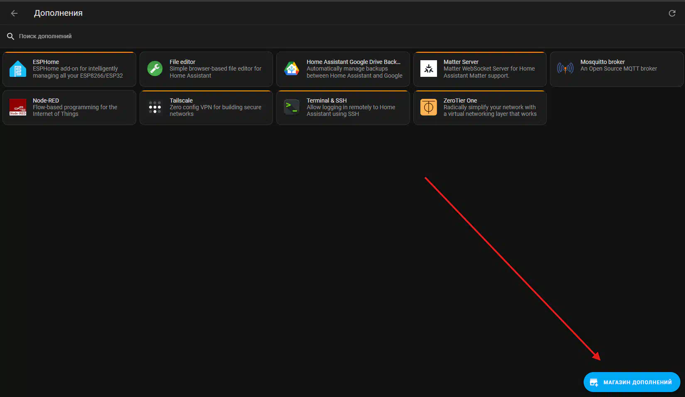Click 'Radically simplify your network' description
The image size is (685, 397).
(490, 110)
